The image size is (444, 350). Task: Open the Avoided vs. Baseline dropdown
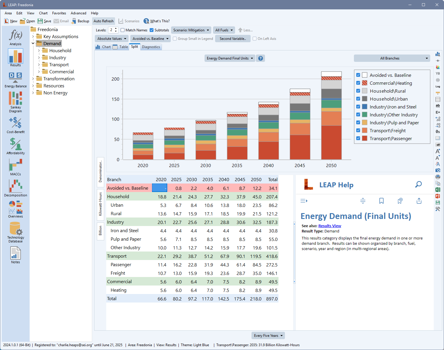[x=150, y=39]
